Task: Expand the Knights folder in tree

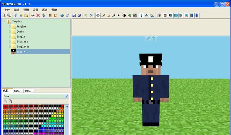Action: coord(10,26)
